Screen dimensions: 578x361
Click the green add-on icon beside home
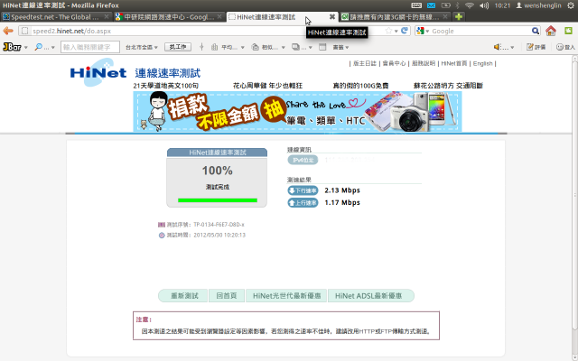(x=568, y=31)
